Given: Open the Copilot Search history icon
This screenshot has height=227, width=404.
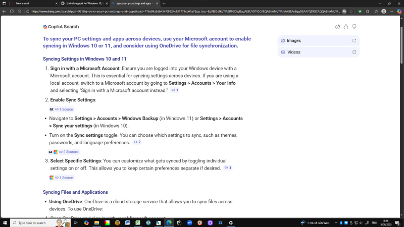Looking at the screenshot, I should [337, 27].
